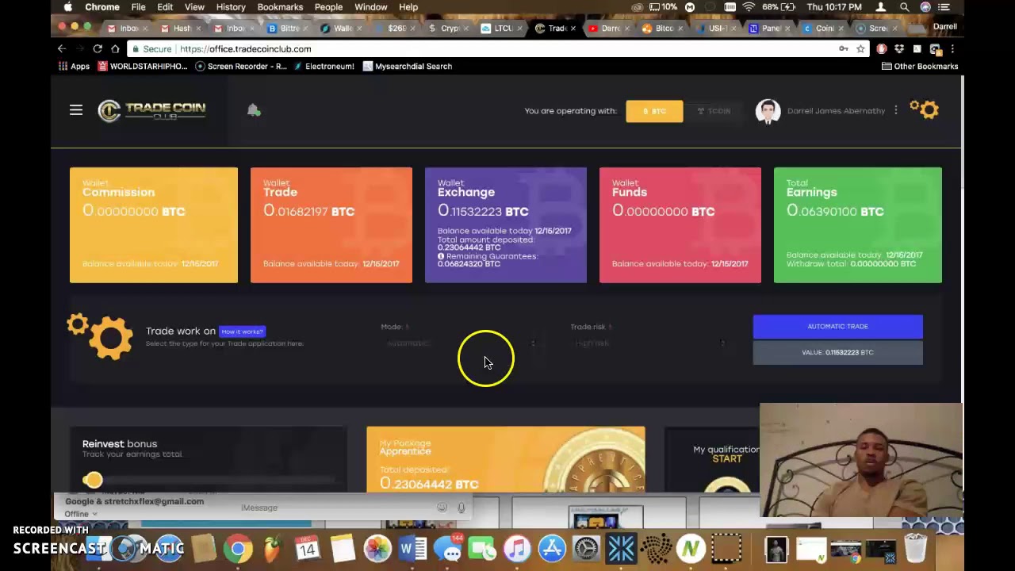Toggle the Reinvest bonus switch
This screenshot has height=571, width=1015.
pyautogui.click(x=94, y=480)
